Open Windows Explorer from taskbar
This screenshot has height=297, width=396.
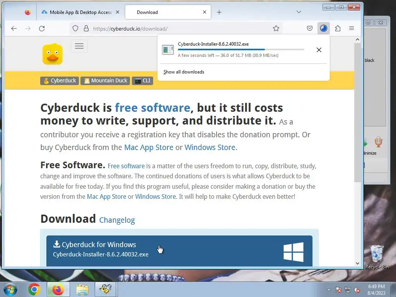[82, 289]
